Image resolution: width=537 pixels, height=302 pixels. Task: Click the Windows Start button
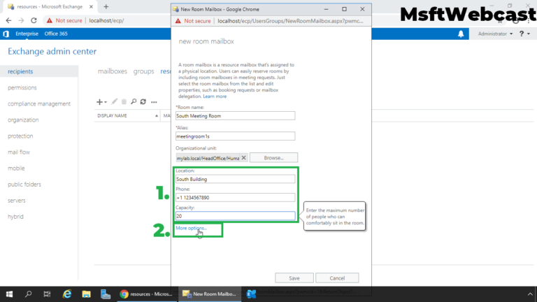pos(10,294)
